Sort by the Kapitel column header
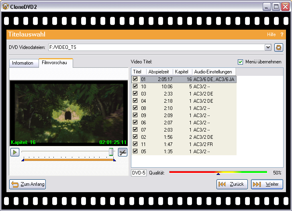This screenshot has height=211, width=292. [x=182, y=72]
